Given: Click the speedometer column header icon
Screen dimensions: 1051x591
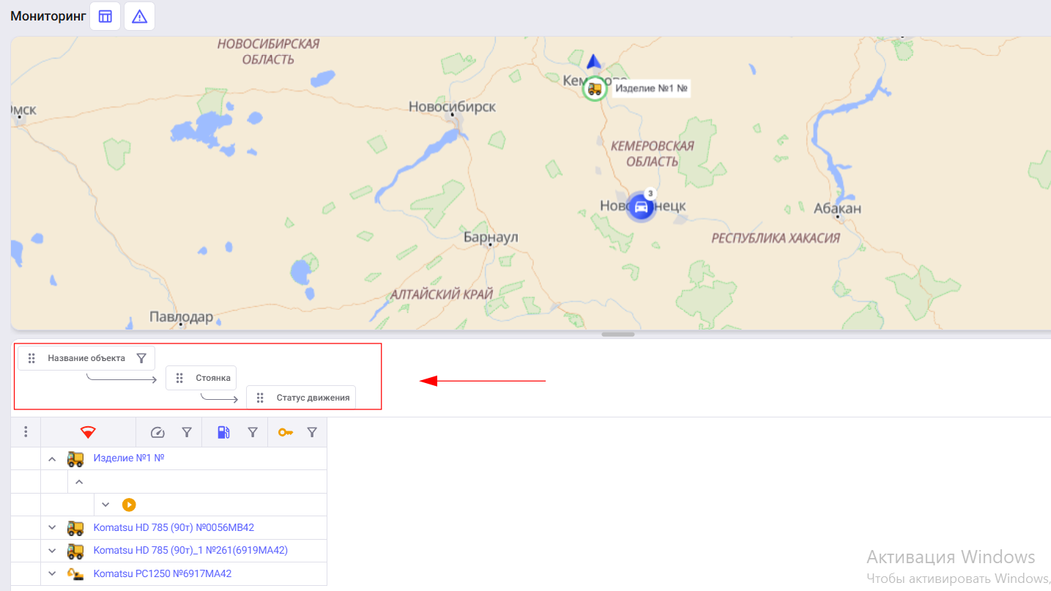Looking at the screenshot, I should (x=157, y=432).
